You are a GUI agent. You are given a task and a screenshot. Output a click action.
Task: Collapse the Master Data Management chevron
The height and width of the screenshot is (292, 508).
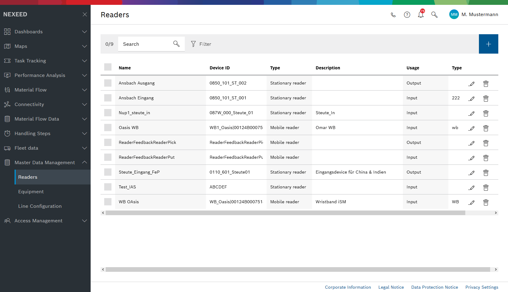pyautogui.click(x=85, y=162)
